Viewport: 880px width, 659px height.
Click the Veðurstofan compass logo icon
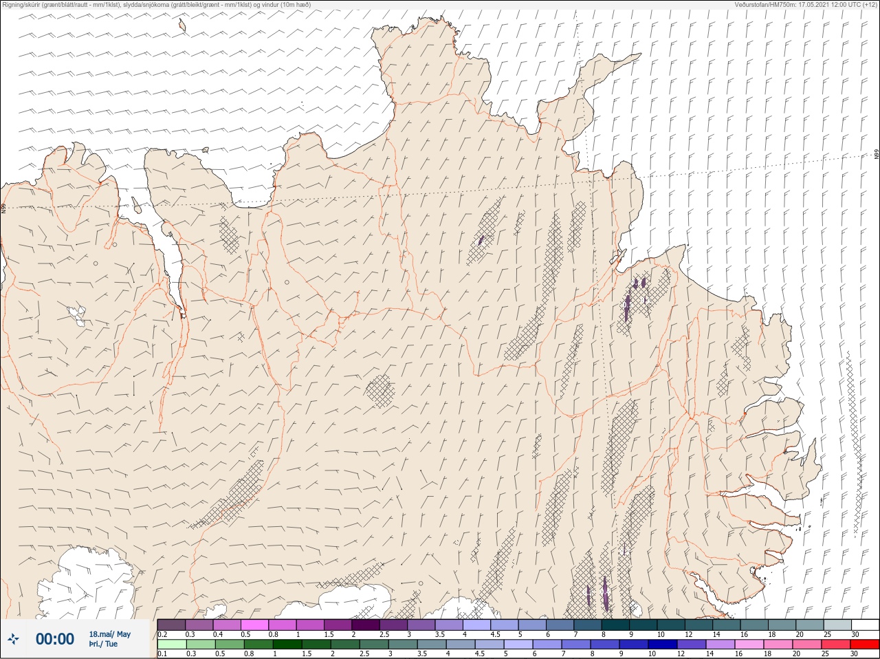13,639
